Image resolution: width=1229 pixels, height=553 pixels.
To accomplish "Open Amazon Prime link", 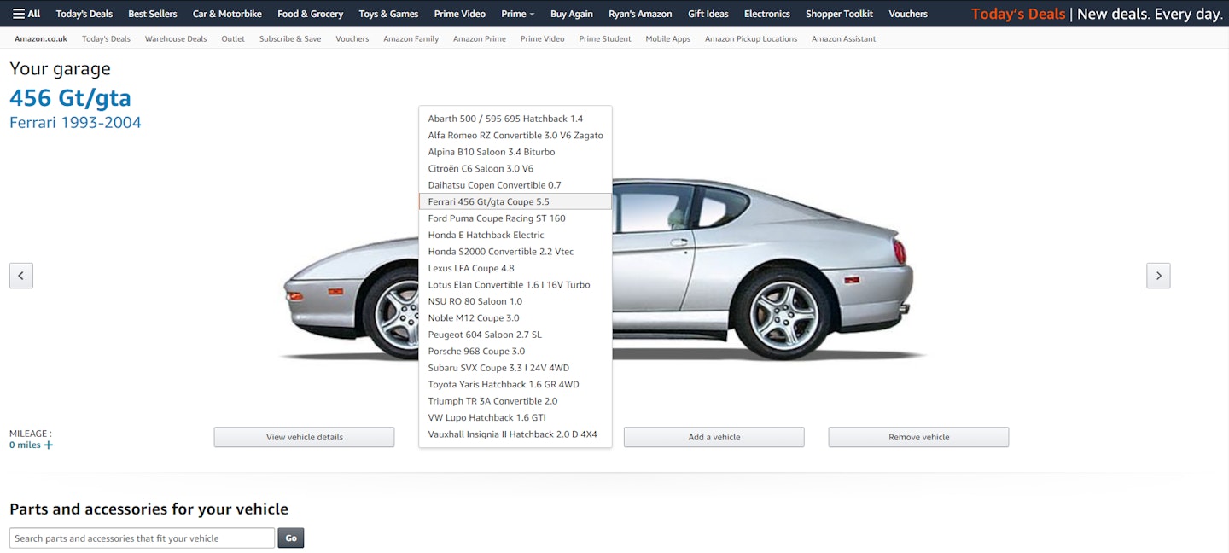I will 480,38.
